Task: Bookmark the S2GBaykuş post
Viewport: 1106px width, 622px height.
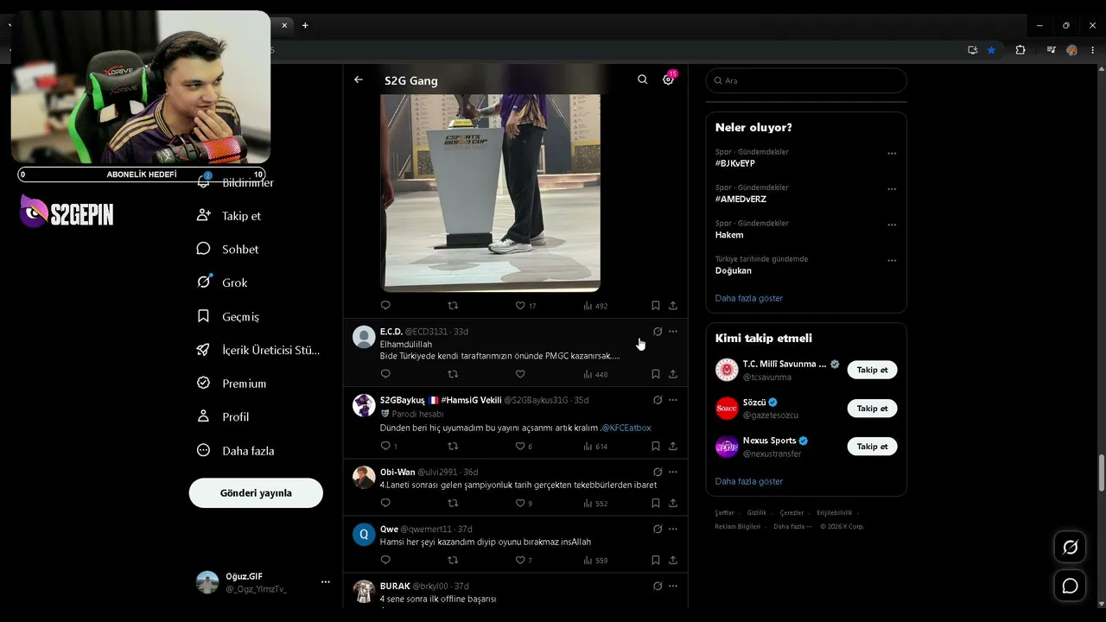Action: 656,447
